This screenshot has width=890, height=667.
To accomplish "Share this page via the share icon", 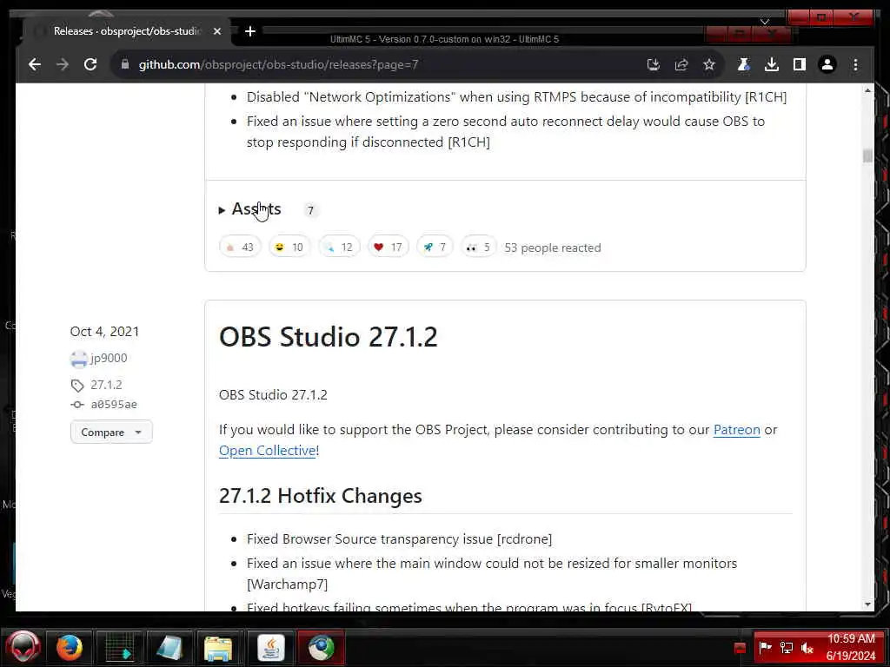I will tap(681, 64).
